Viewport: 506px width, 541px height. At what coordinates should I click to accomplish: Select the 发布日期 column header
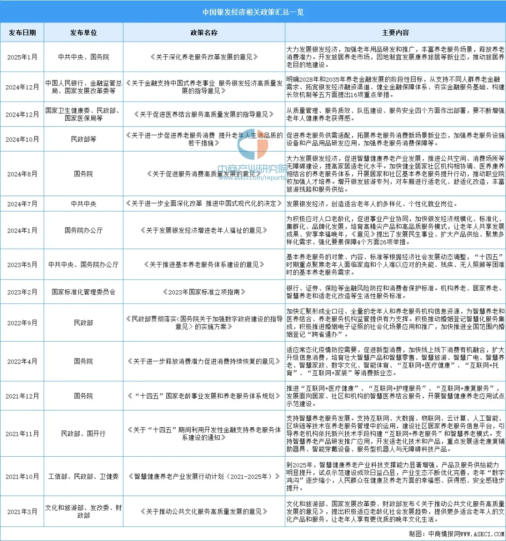coord(22,33)
